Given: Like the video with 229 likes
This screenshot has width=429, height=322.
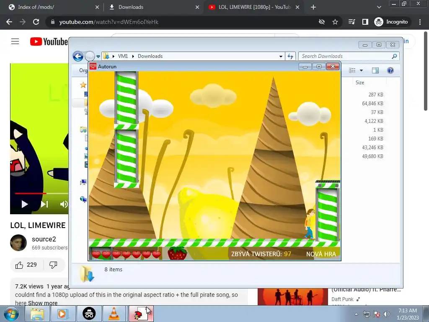Looking at the screenshot, I should [x=26, y=265].
